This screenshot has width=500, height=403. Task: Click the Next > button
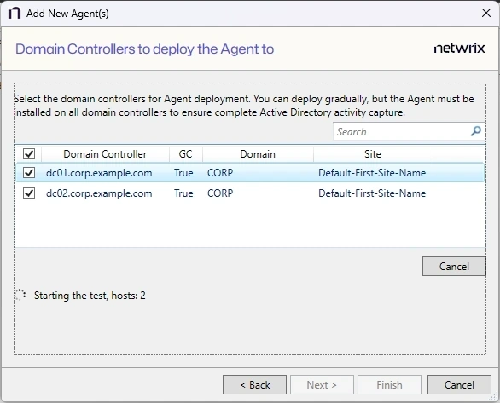pos(322,385)
